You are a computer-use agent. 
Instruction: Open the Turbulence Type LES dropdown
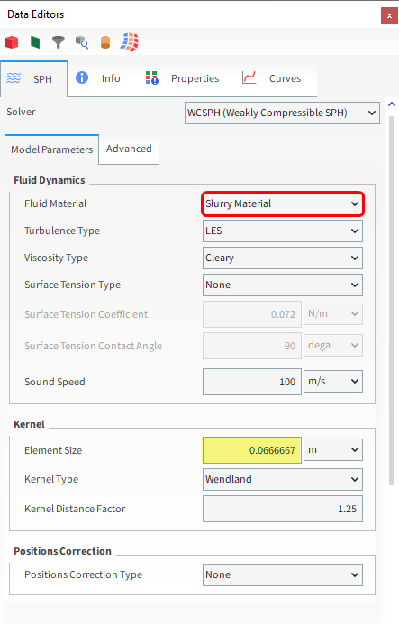(x=283, y=231)
